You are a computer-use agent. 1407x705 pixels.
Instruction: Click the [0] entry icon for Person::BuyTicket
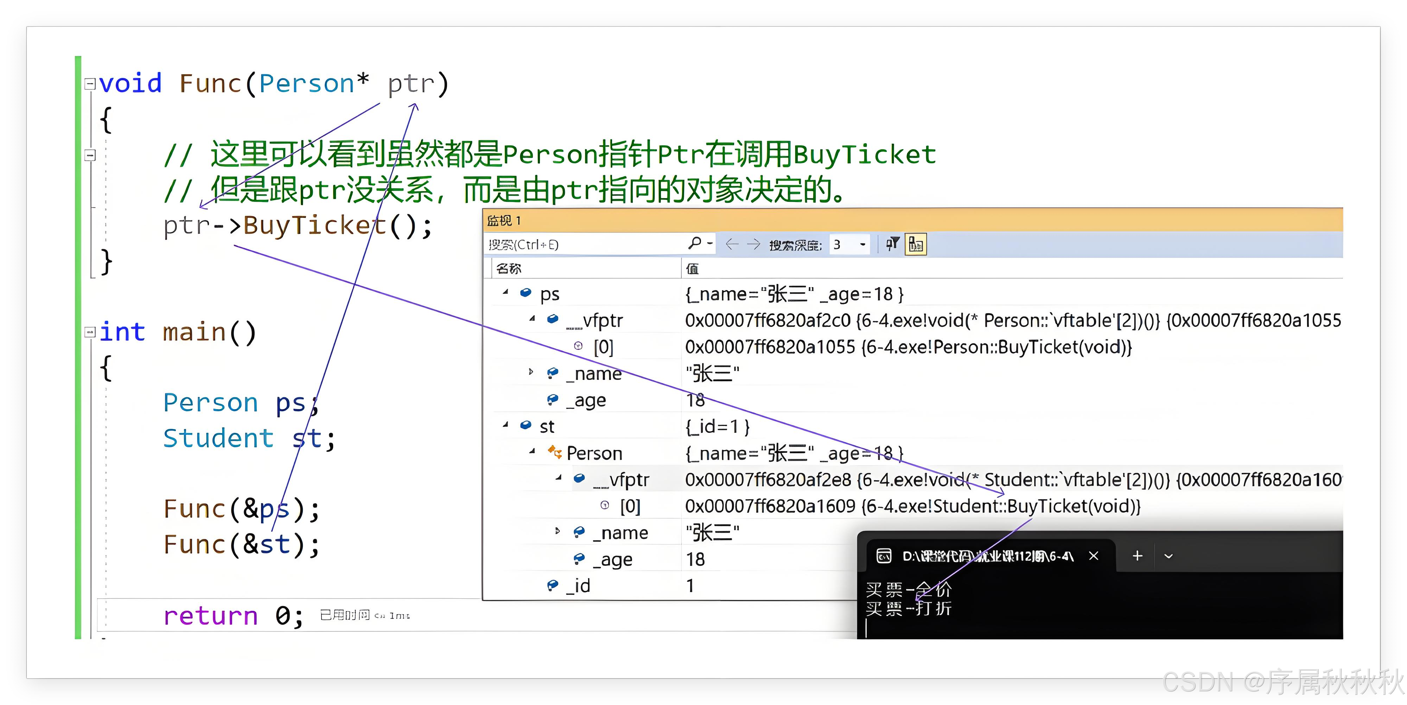(x=578, y=346)
